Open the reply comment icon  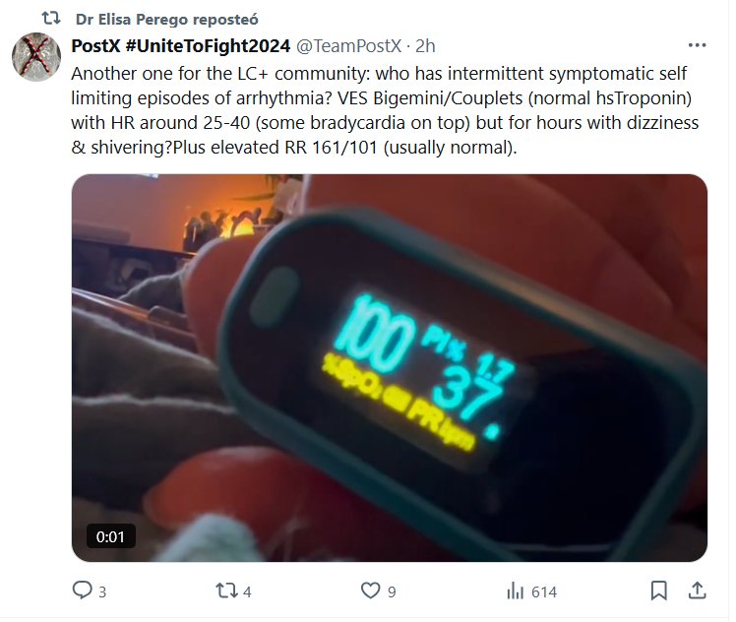click(x=83, y=591)
